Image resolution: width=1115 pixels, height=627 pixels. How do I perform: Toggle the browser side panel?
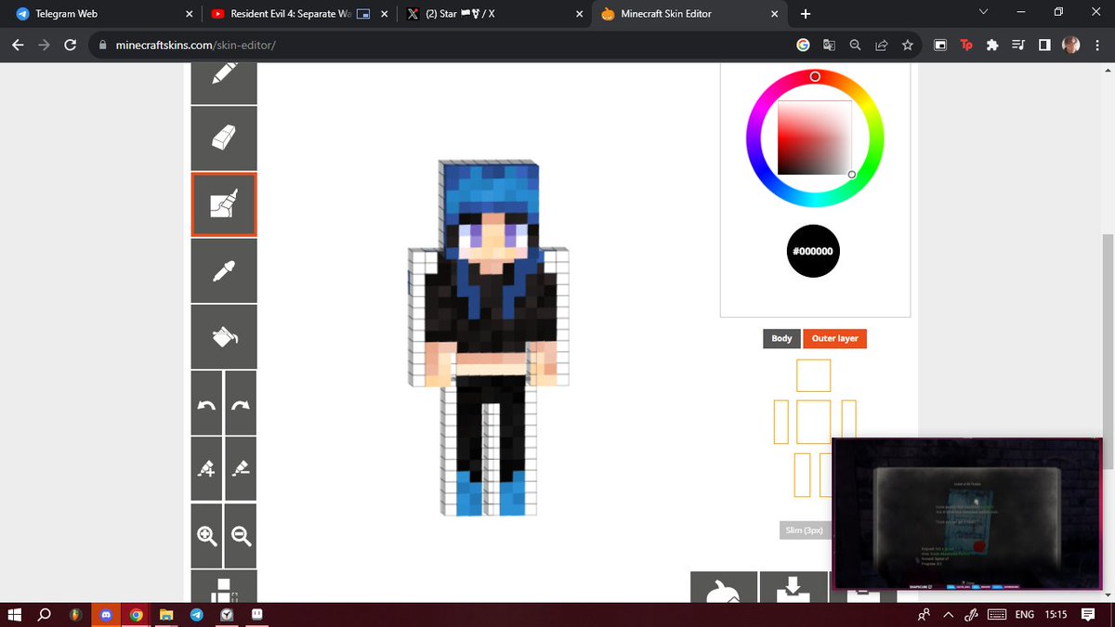pos(1044,45)
